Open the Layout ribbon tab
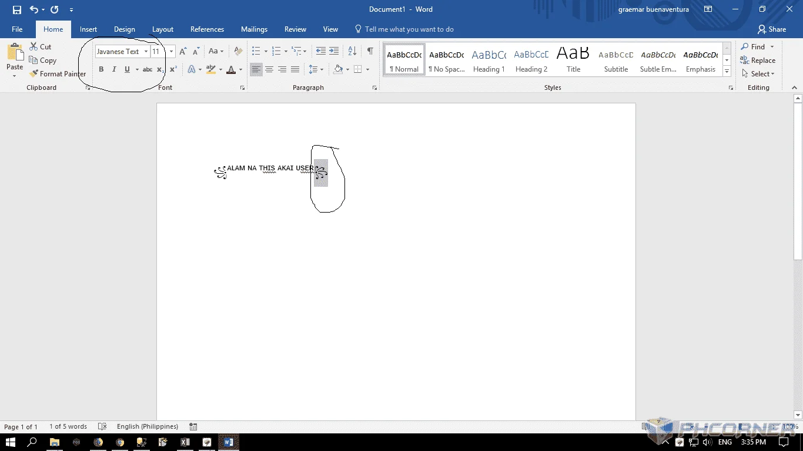The image size is (803, 451). [163, 29]
